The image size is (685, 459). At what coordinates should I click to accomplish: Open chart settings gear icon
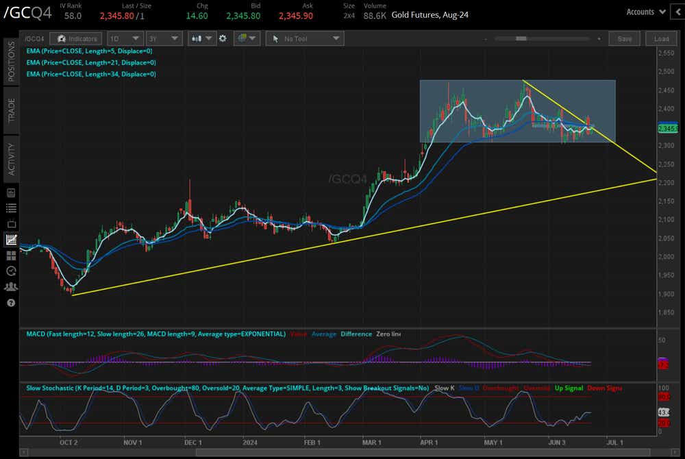click(x=223, y=38)
